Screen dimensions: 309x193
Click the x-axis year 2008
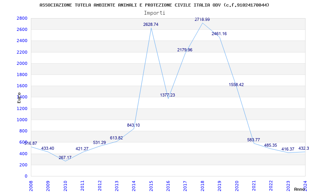point(31,186)
